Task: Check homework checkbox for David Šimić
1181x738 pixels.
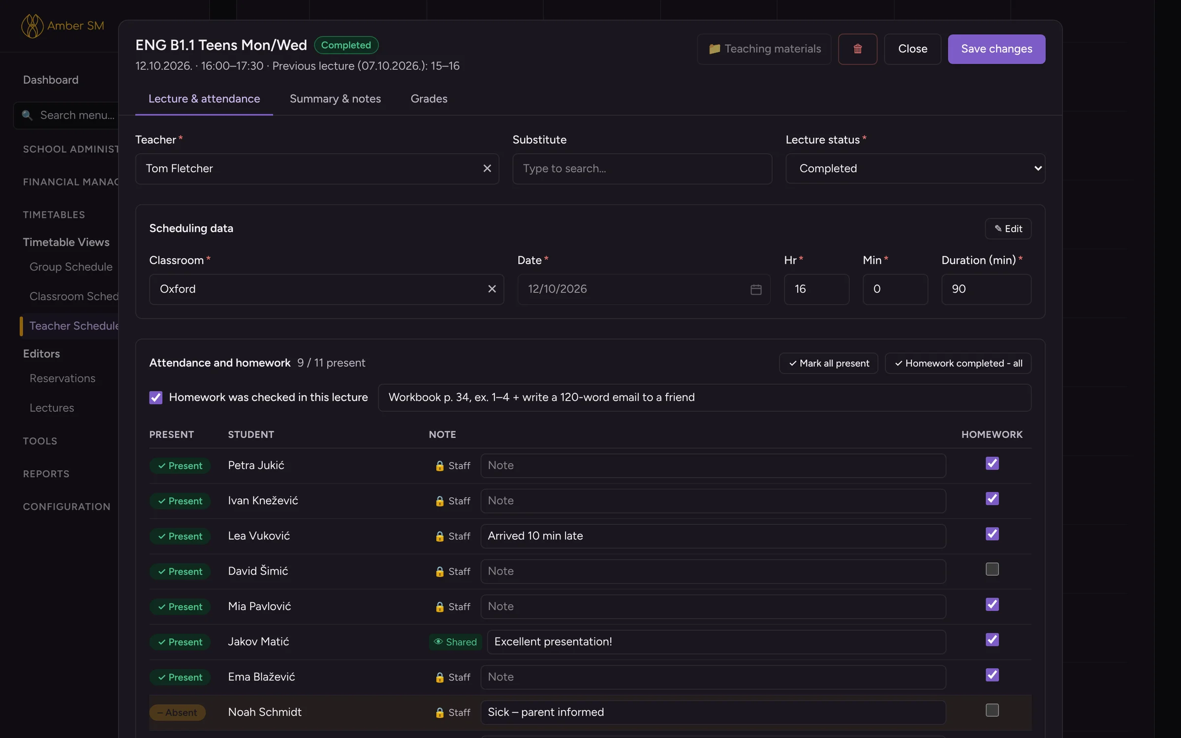Action: 992,569
